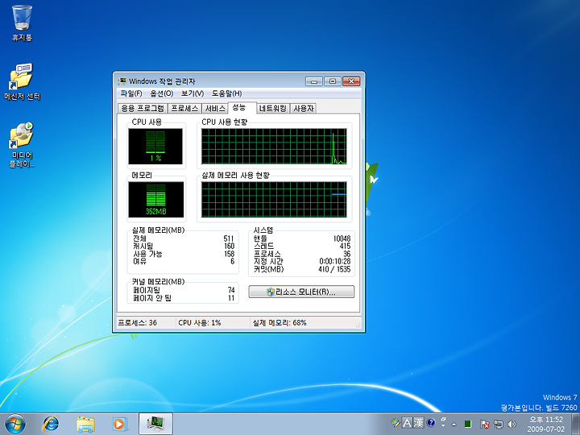Switch to the 네트워킹 tab
The width and height of the screenshot is (580, 435).
[x=272, y=109]
